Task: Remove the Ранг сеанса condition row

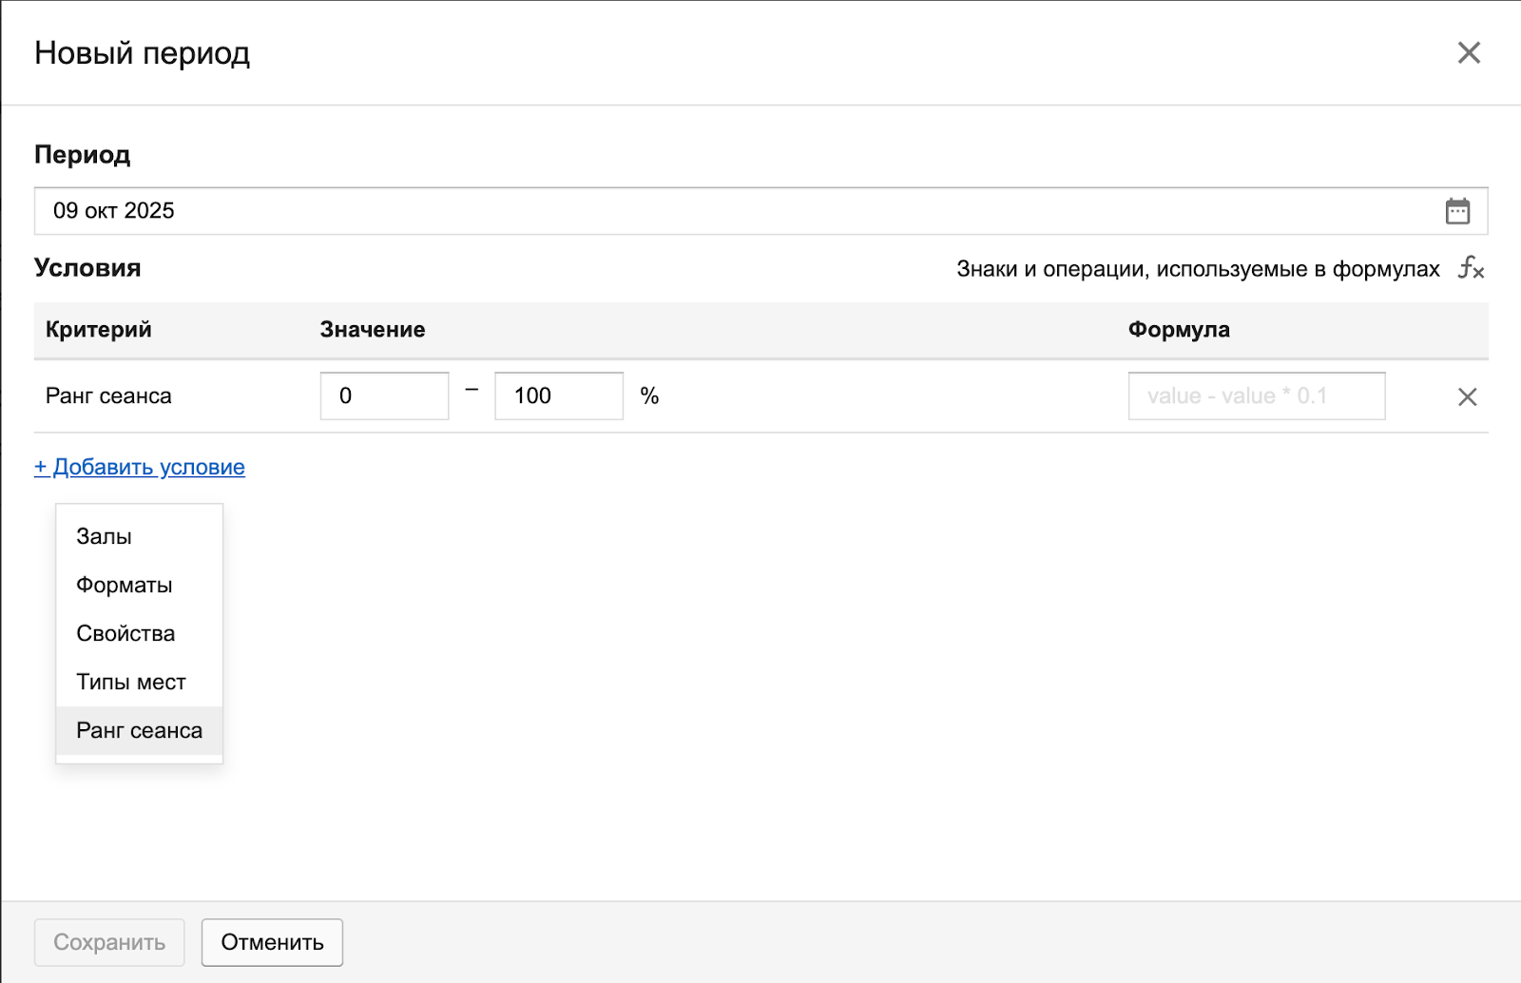Action: [1467, 397]
